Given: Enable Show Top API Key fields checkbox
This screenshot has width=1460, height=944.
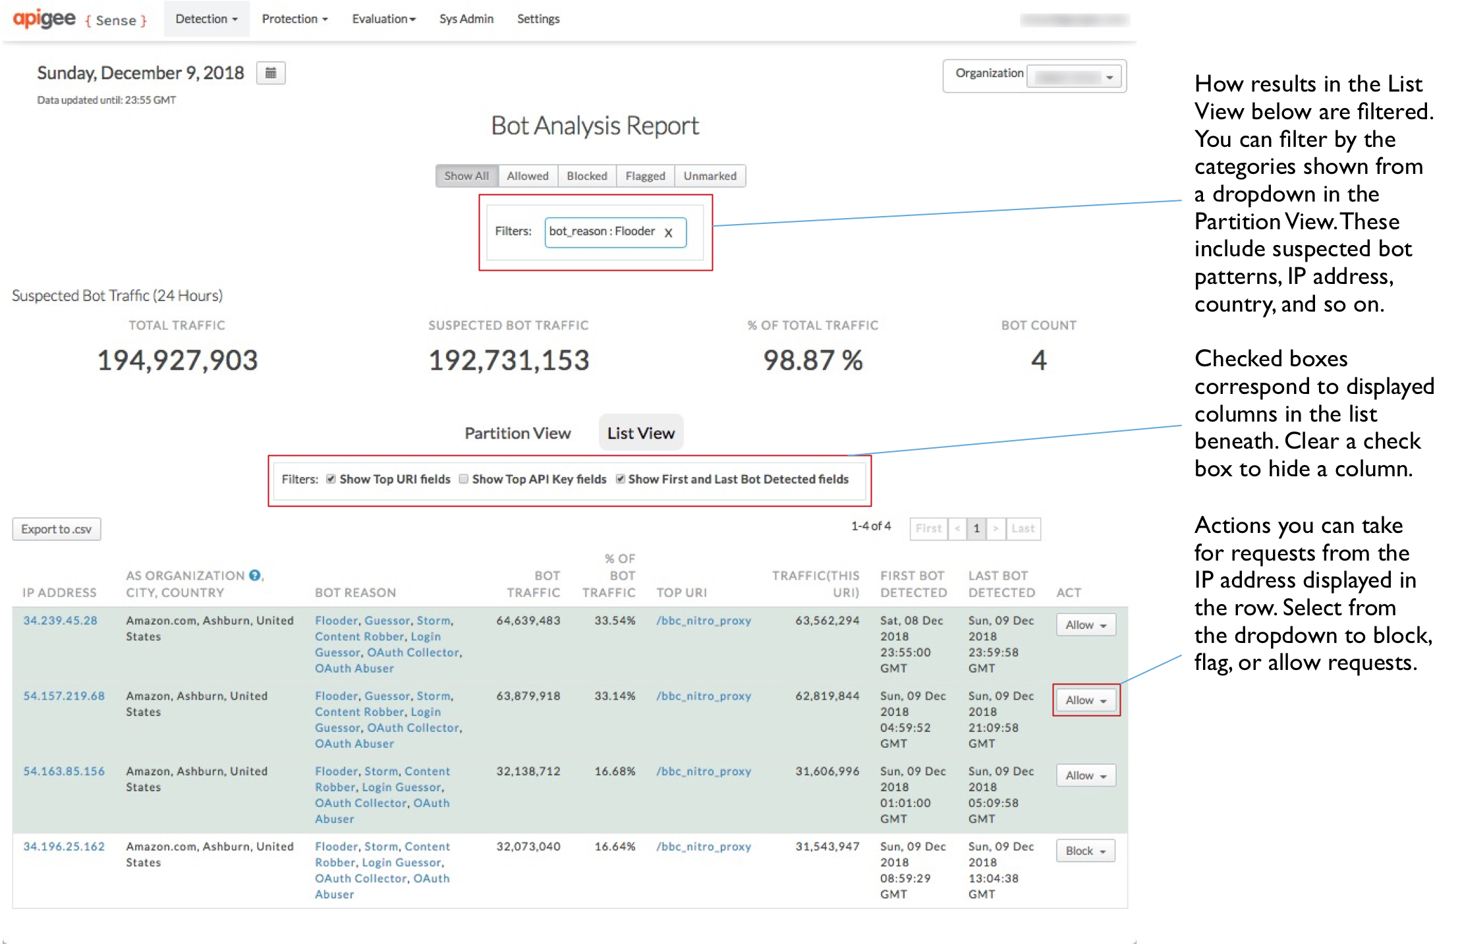Looking at the screenshot, I should pos(464,479).
